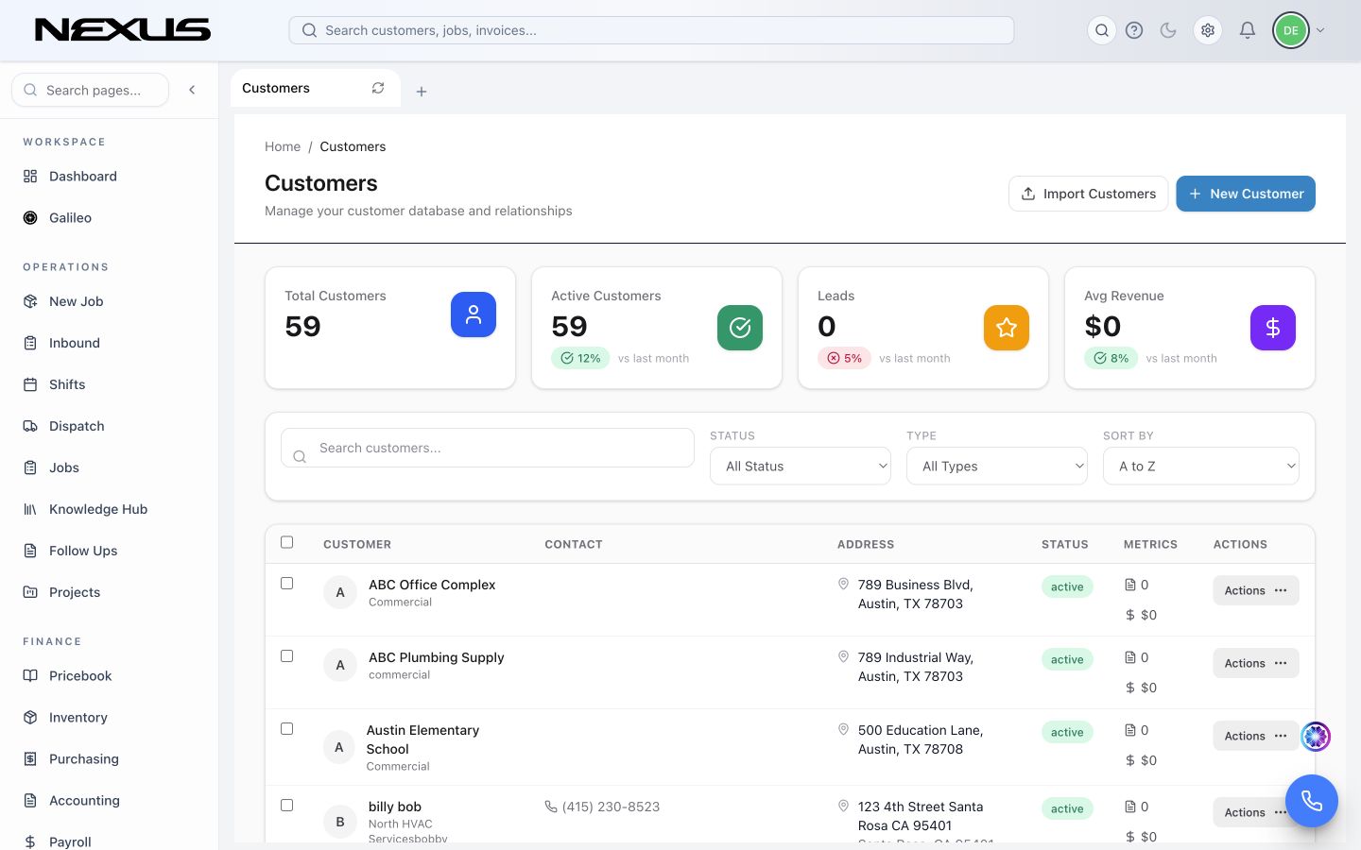Click the header search magnifier icon button
The width and height of the screenshot is (1361, 850).
[1102, 30]
